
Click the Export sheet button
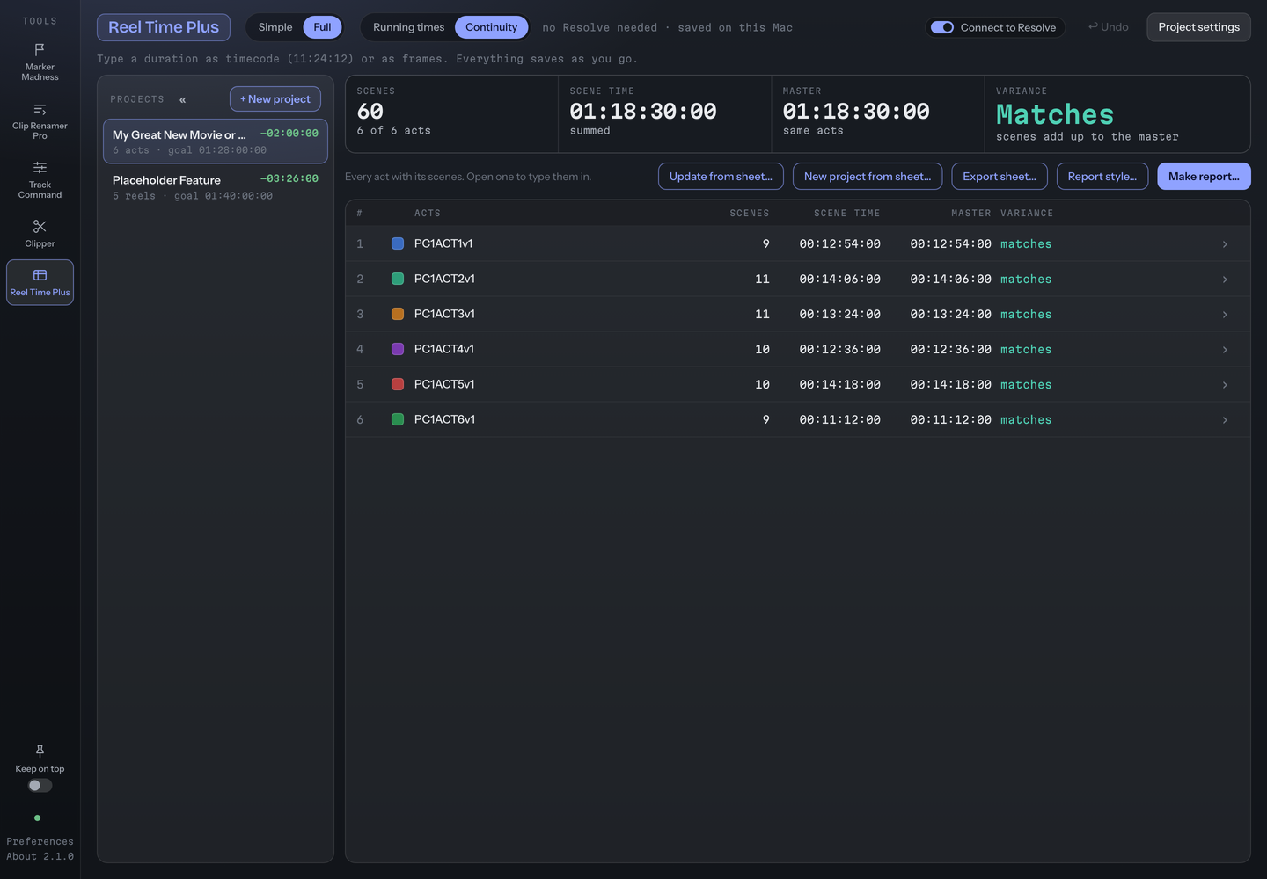click(1000, 177)
